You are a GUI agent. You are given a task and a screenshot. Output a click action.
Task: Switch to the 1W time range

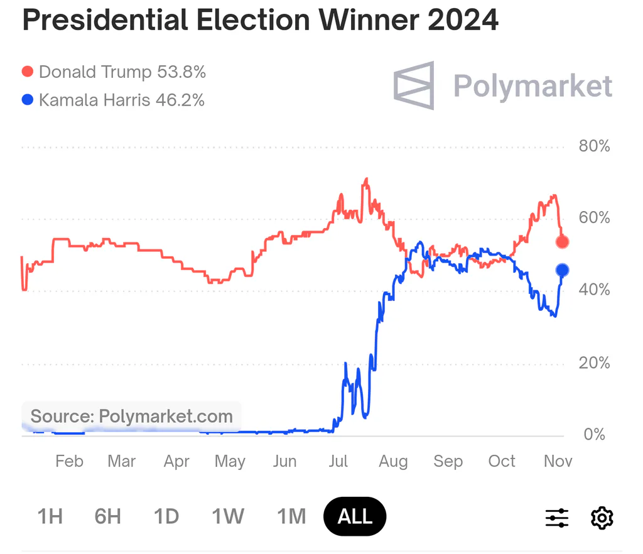coord(228,516)
